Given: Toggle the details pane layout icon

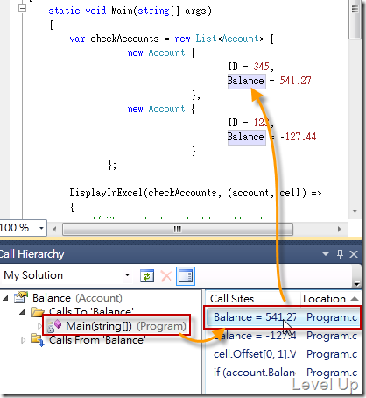Looking at the screenshot, I should click(186, 276).
